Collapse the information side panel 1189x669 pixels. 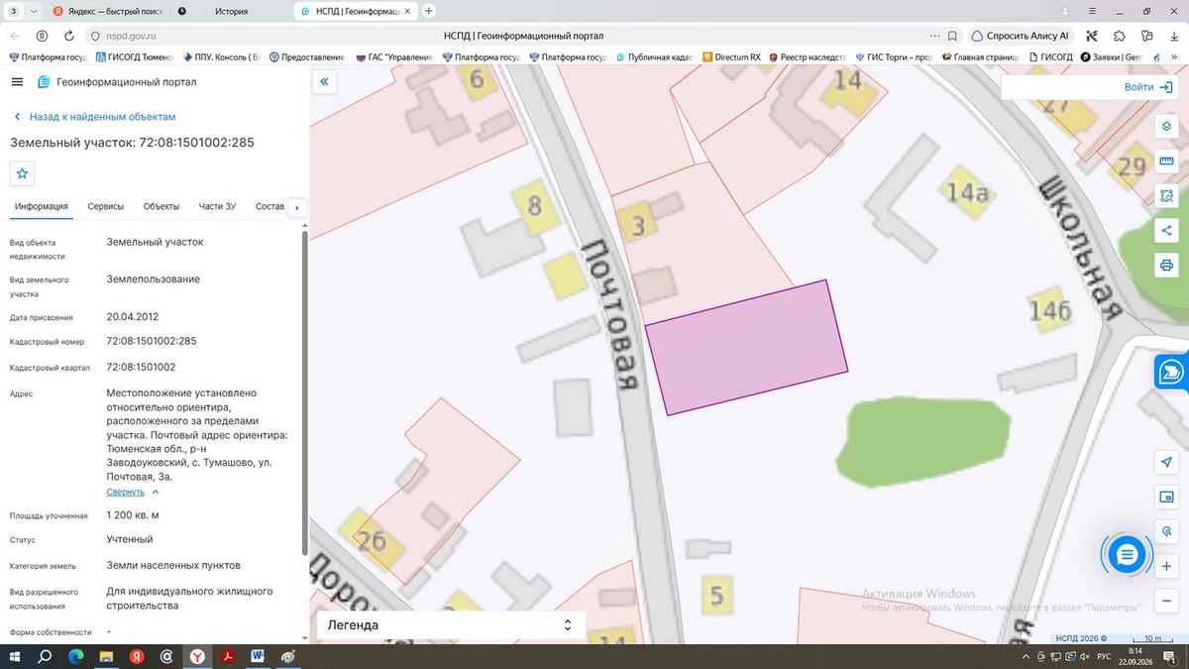[x=324, y=82]
